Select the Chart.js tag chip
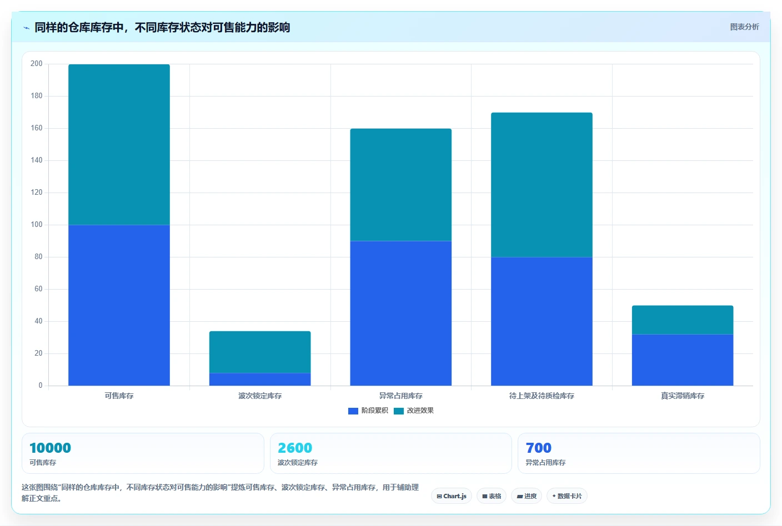782x526 pixels. pyautogui.click(x=452, y=496)
